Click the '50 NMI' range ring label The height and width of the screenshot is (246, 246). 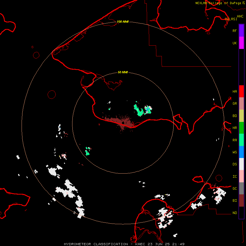click(123, 72)
